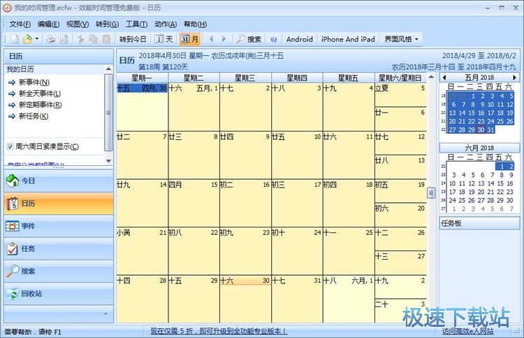
Task: Click the help question mark icon
Action: [x=274, y=39]
